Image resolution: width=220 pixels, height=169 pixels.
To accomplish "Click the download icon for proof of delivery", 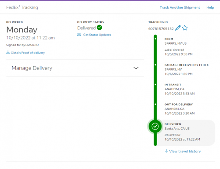I will tap(8, 52).
